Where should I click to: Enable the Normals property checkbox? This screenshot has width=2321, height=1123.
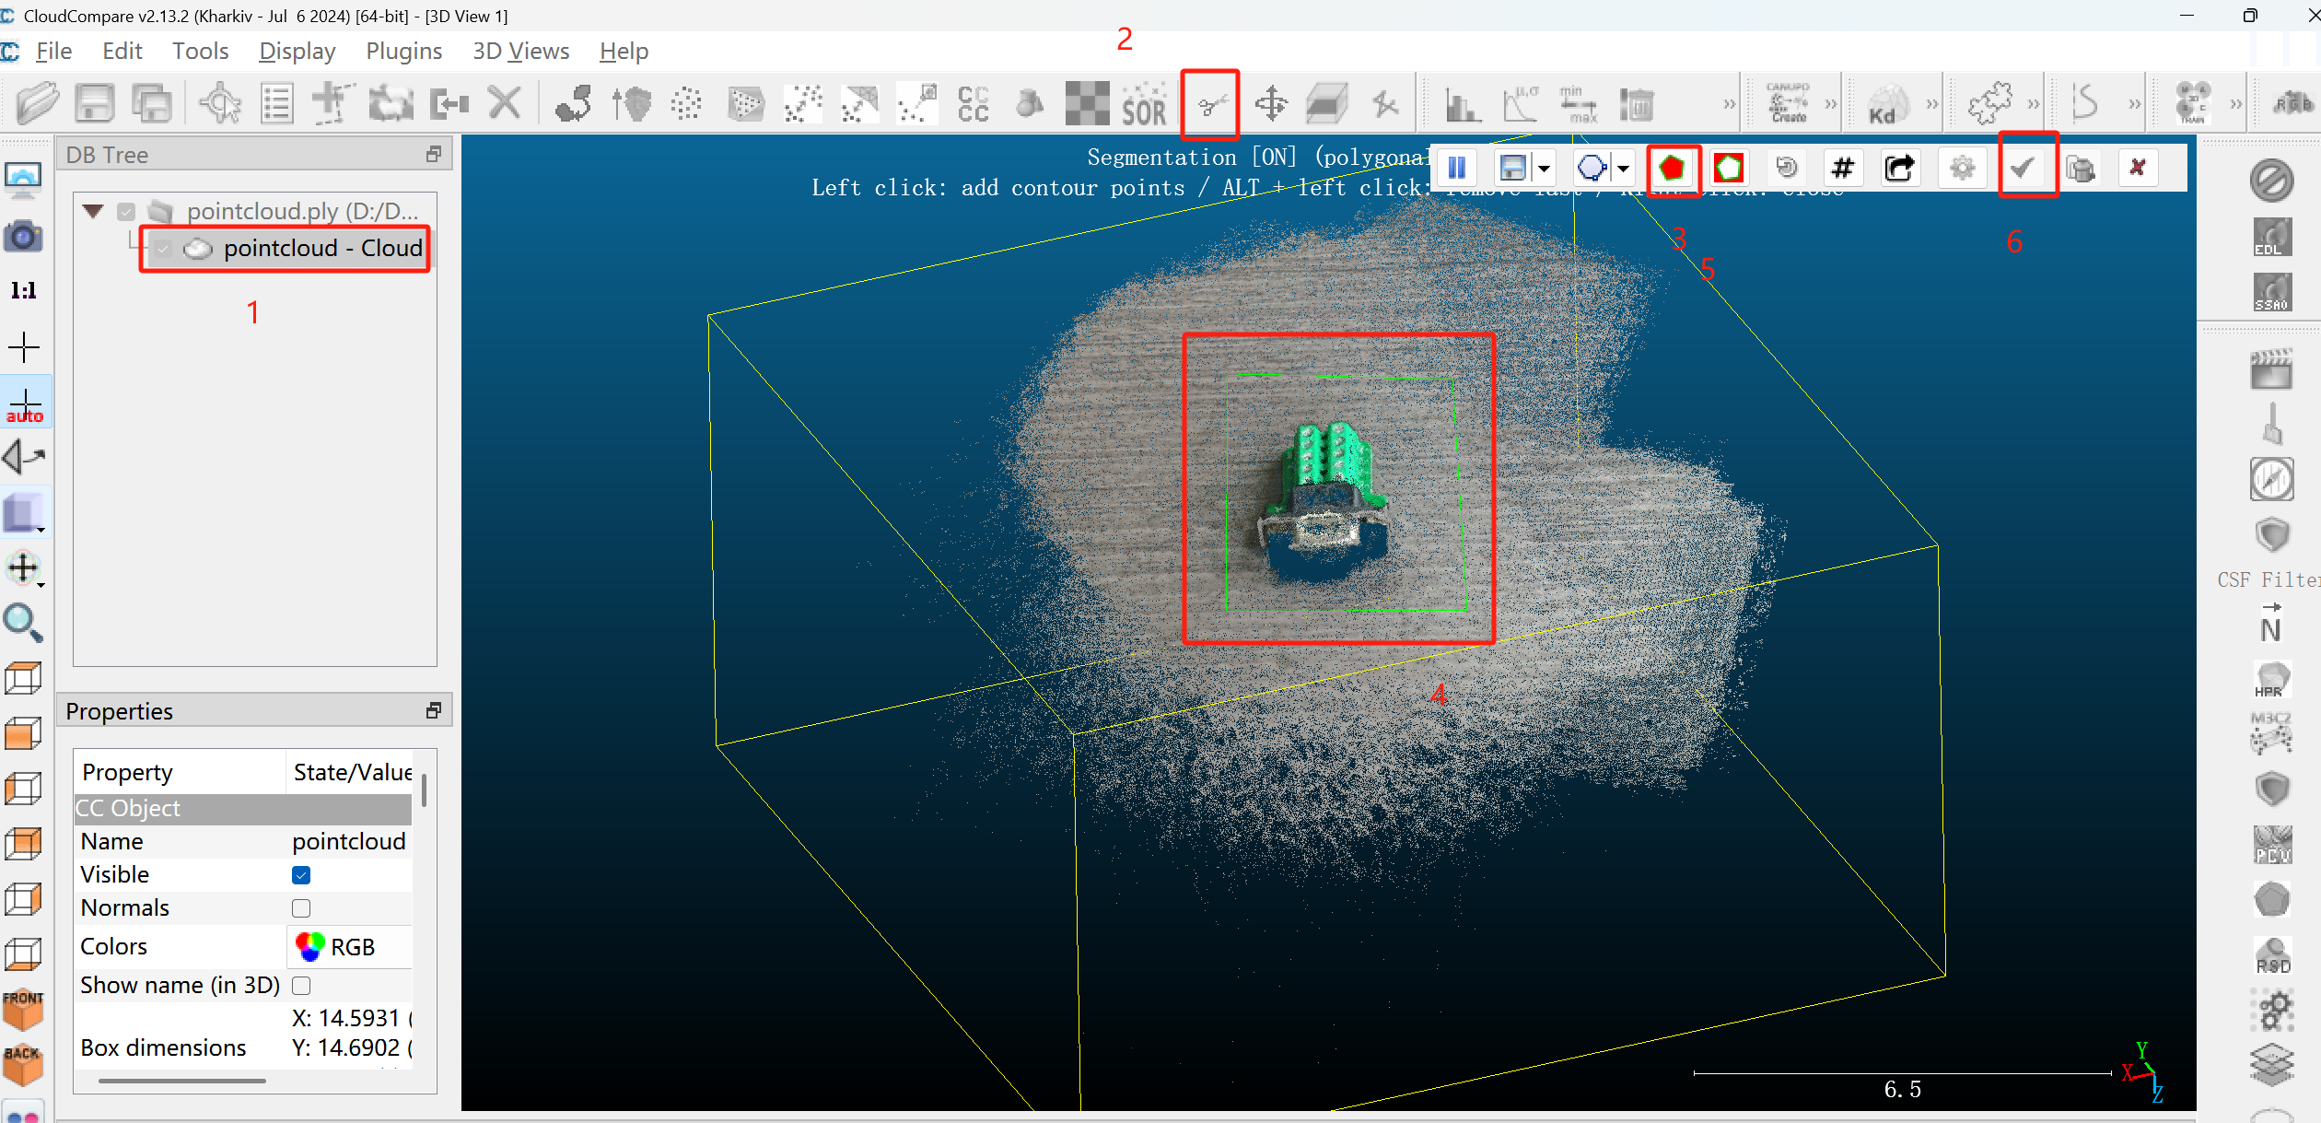[300, 908]
